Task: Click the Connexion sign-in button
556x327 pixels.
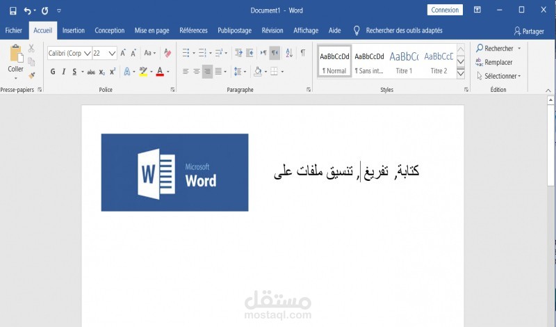Action: click(445, 10)
